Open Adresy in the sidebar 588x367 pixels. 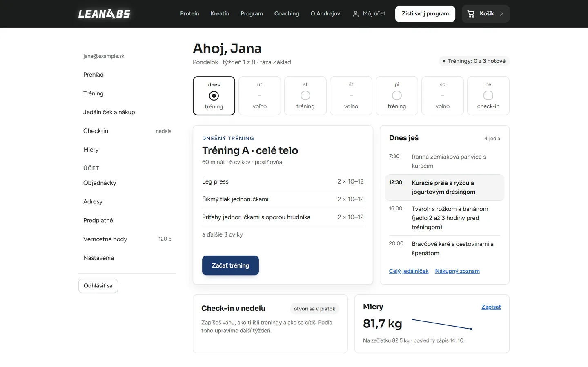coord(127,201)
